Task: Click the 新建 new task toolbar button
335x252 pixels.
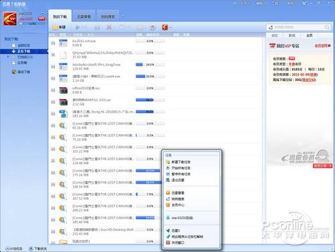Action: click(x=60, y=27)
